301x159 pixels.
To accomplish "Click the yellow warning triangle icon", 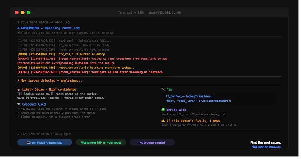I will pyautogui.click(x=163, y=121).
